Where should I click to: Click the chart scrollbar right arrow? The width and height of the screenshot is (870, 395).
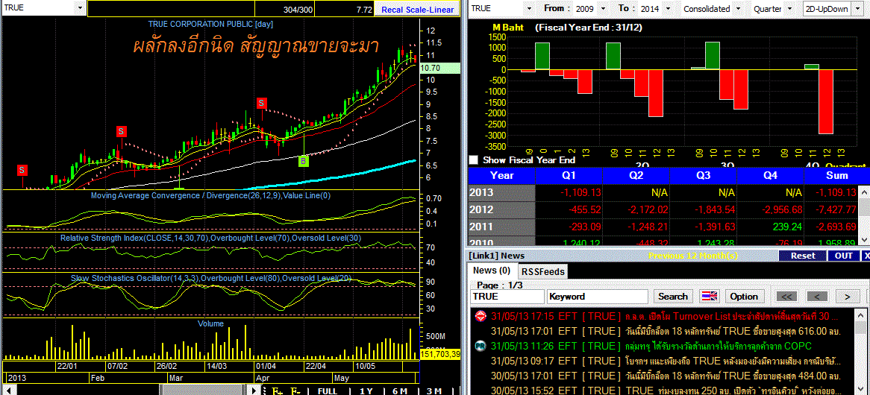(x=254, y=390)
